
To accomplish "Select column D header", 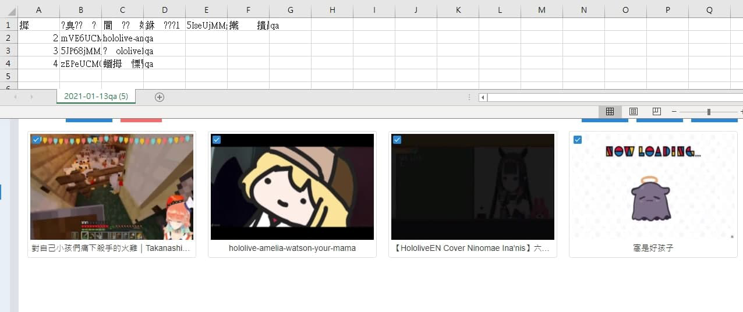I will pyautogui.click(x=164, y=10).
